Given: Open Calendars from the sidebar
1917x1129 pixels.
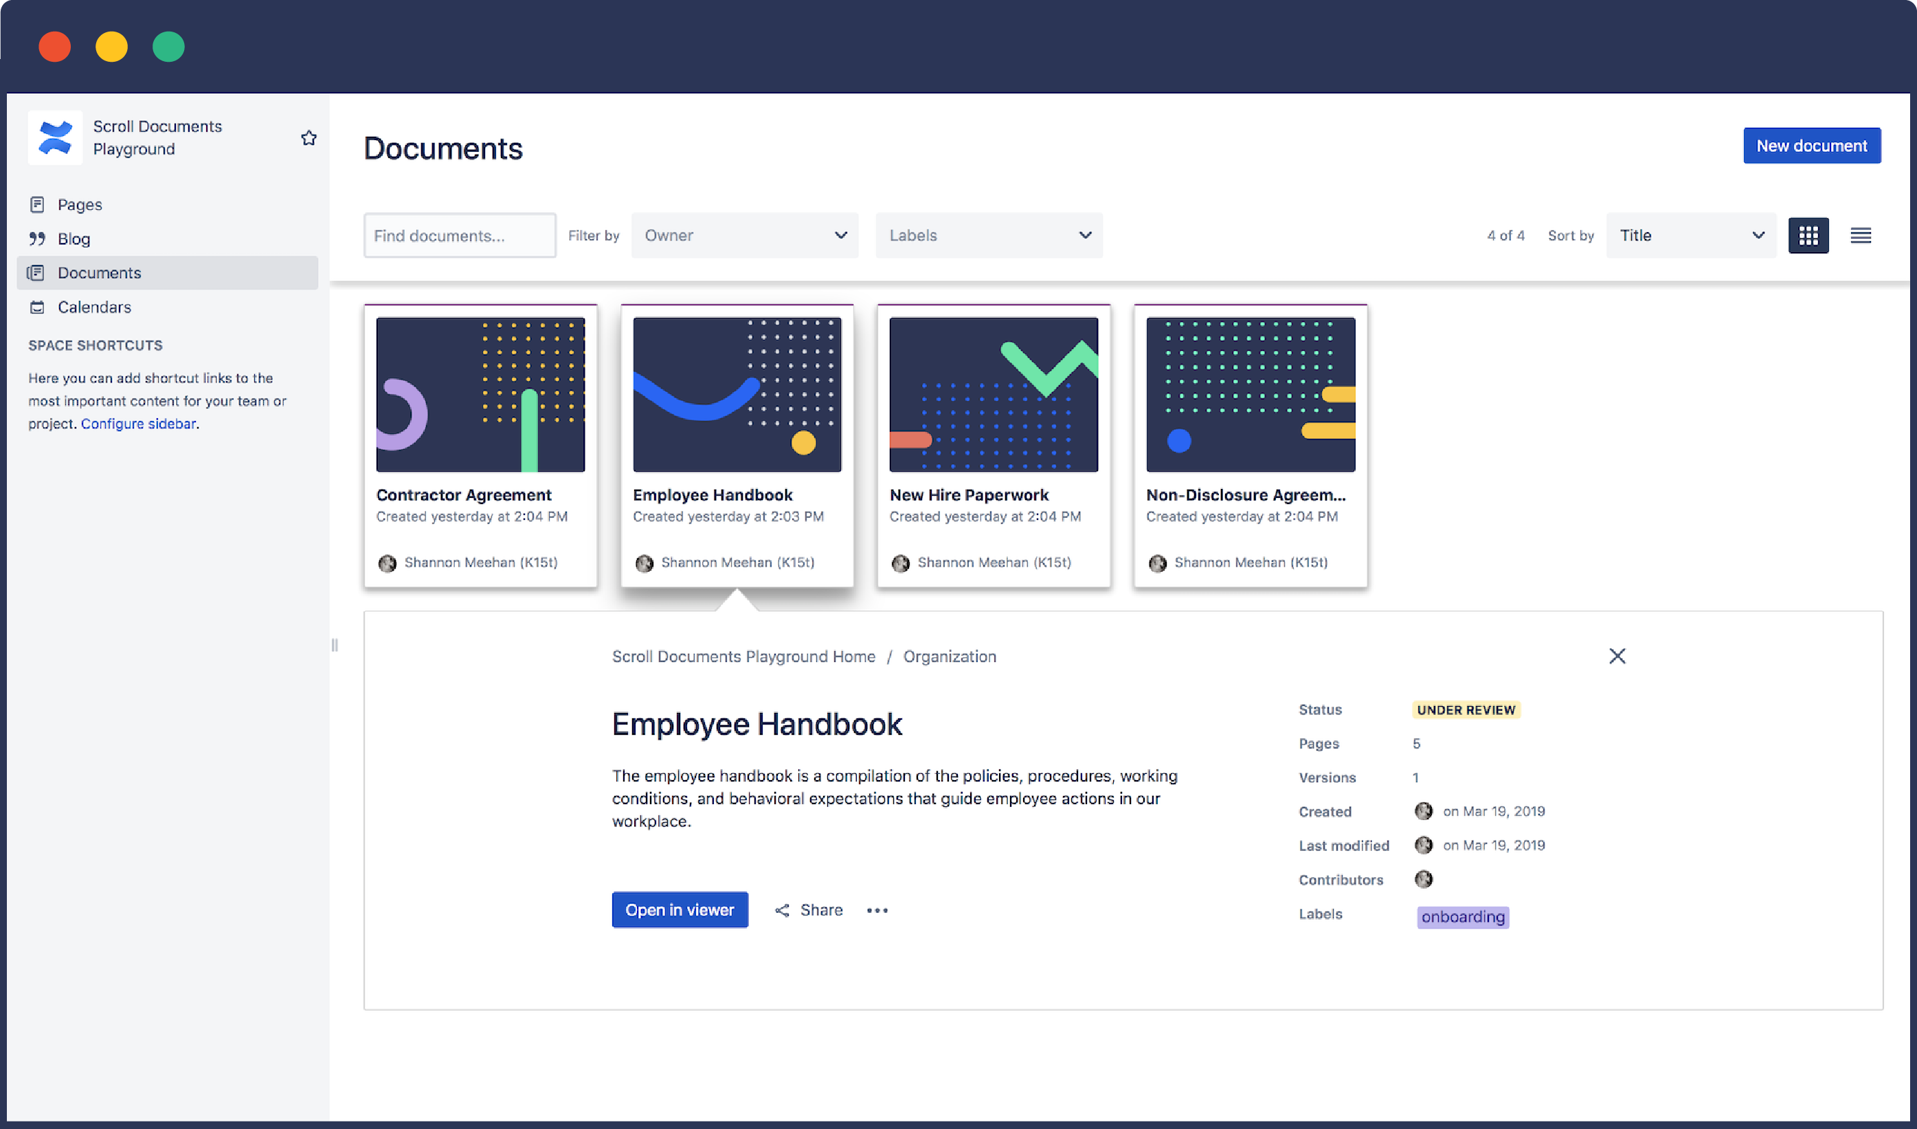Looking at the screenshot, I should click(94, 308).
